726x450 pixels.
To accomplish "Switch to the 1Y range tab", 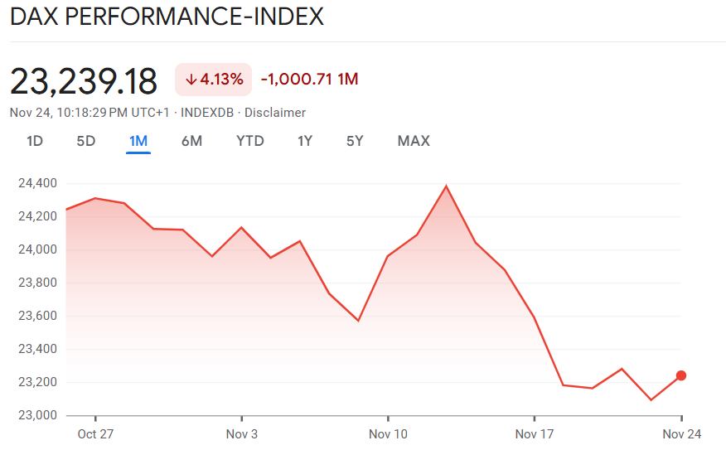I will tap(305, 141).
